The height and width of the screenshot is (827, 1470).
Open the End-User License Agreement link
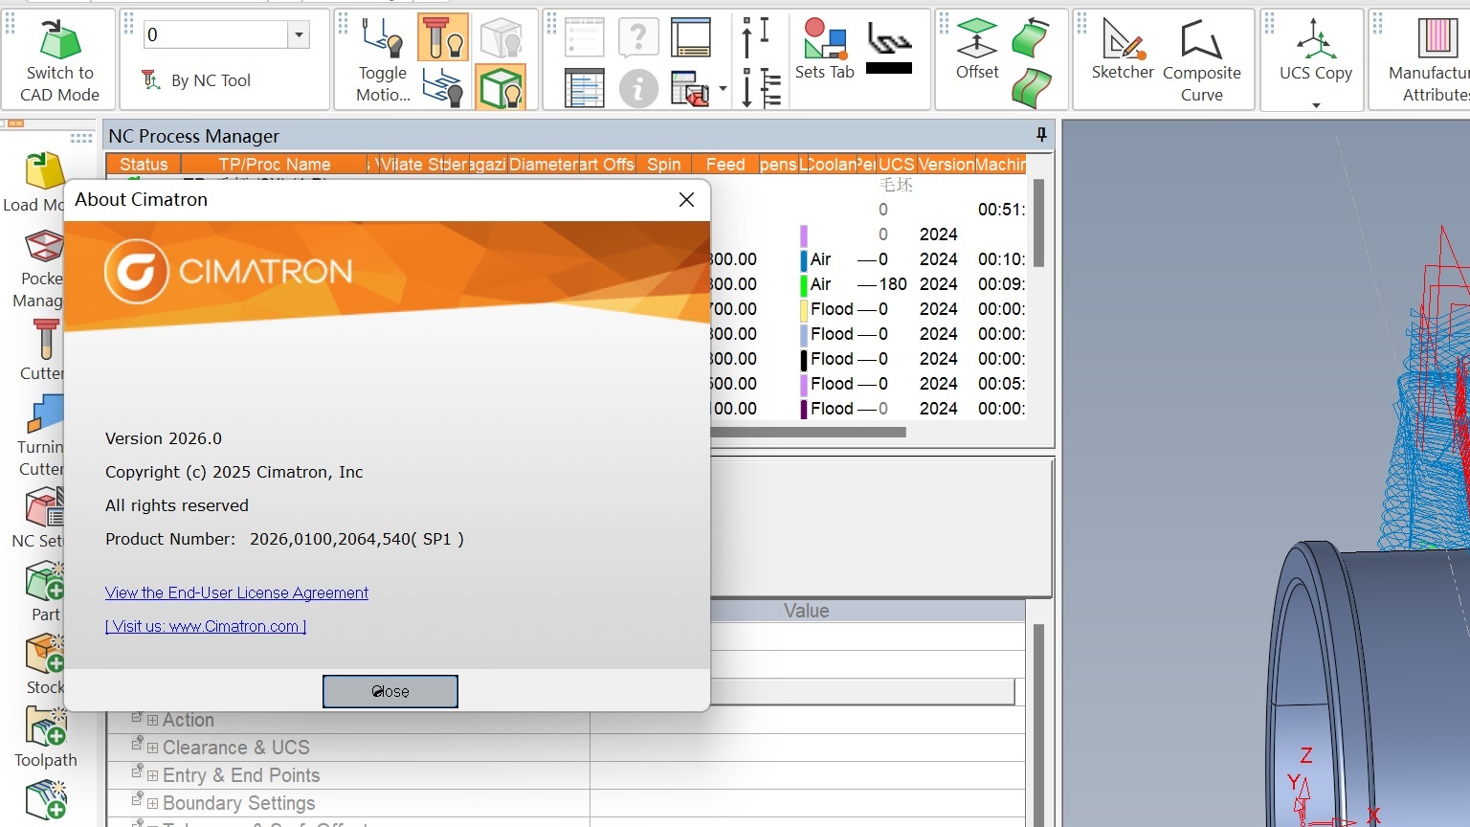(x=236, y=592)
